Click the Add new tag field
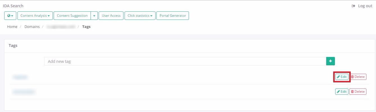 (x=185, y=61)
